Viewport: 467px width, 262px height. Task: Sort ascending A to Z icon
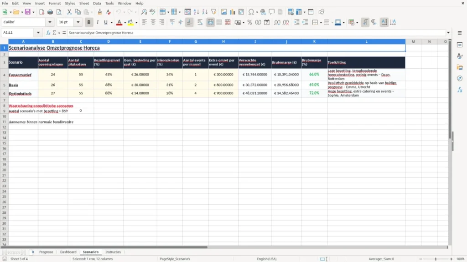coord(196,12)
